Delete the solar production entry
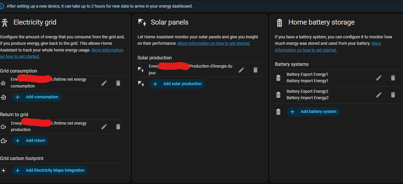The image size is (403, 184). 255,70
